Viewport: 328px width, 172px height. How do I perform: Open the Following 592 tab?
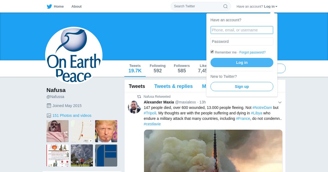(158, 69)
